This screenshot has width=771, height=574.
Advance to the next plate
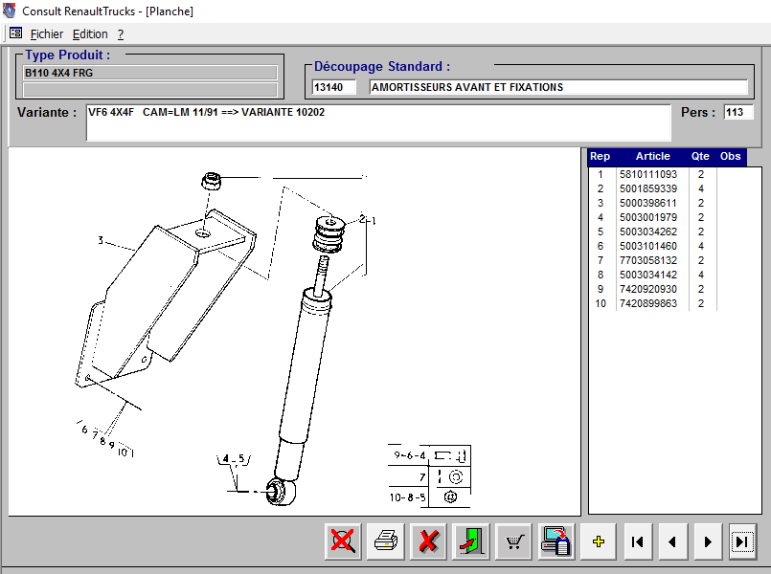click(707, 541)
